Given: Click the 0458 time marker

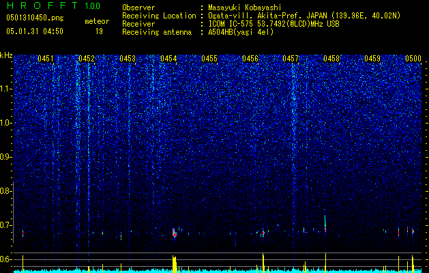Looking at the screenshot, I should click(x=331, y=59).
